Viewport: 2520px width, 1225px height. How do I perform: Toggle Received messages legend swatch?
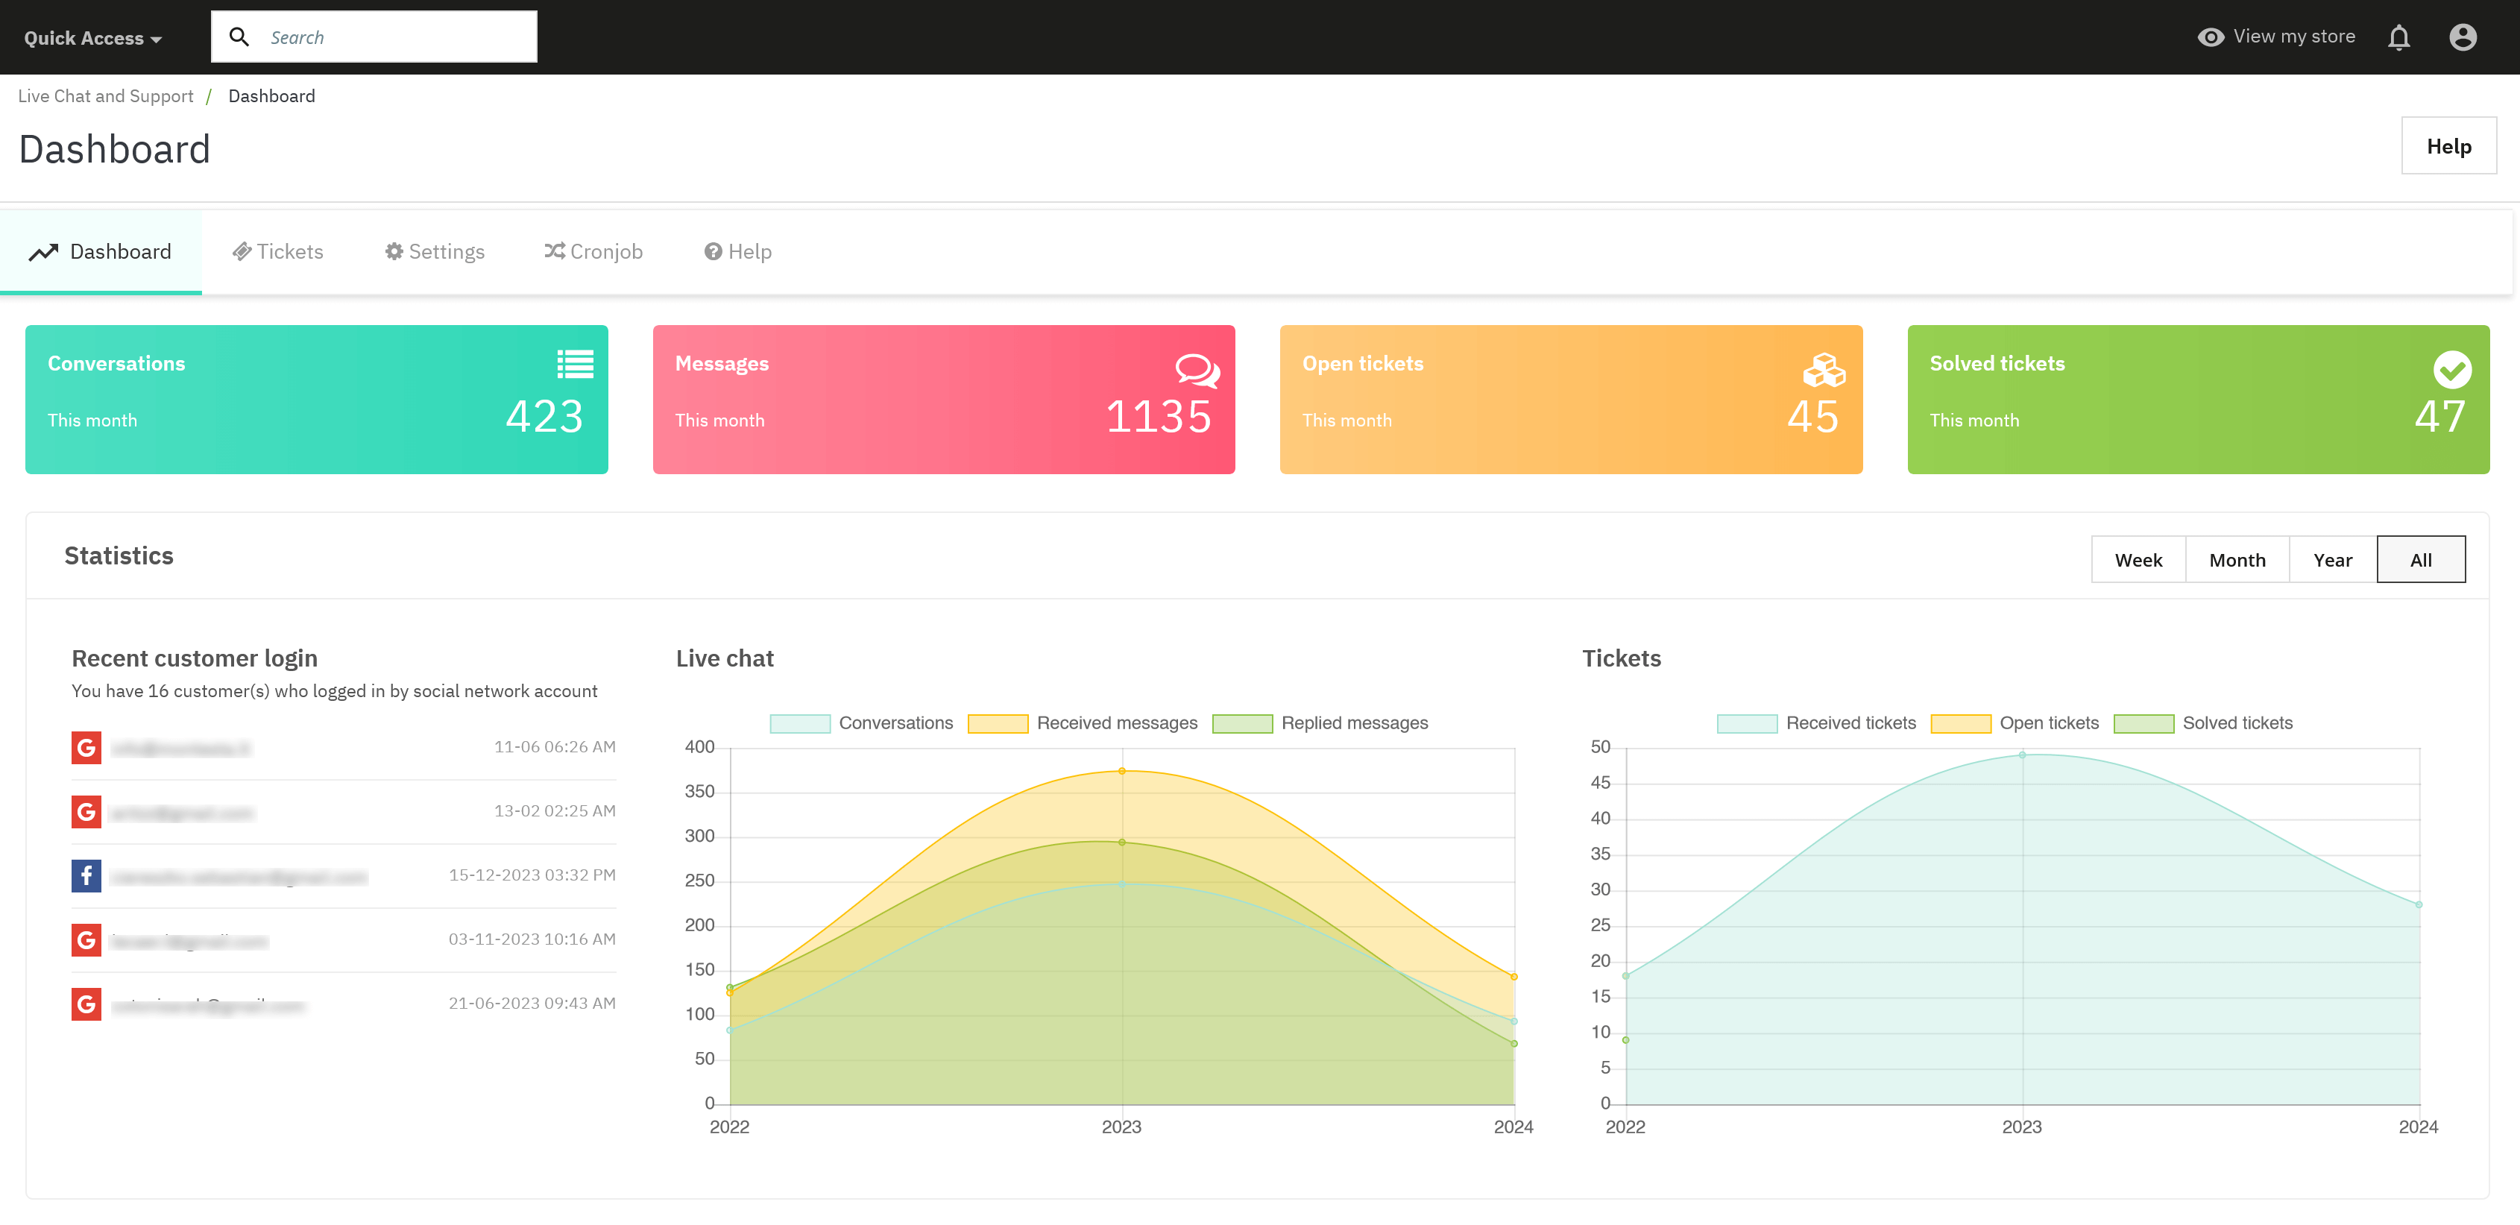998,724
